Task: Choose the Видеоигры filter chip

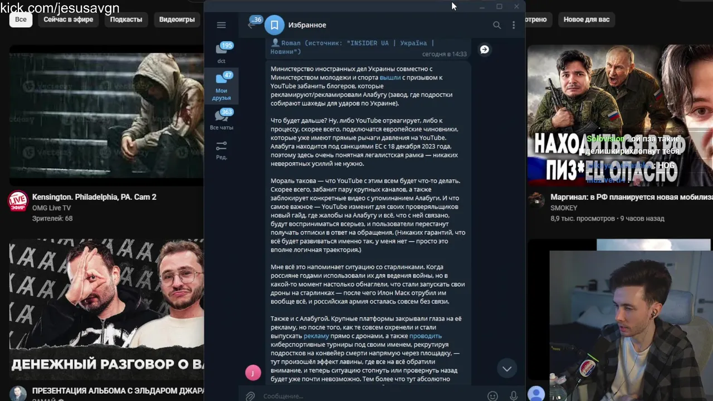Action: click(x=177, y=19)
